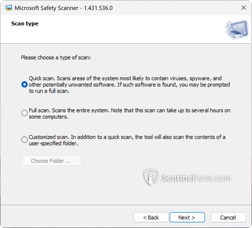
Task: Click the Microsoft Safety Scanner title bar icon
Action: (x=8, y=8)
